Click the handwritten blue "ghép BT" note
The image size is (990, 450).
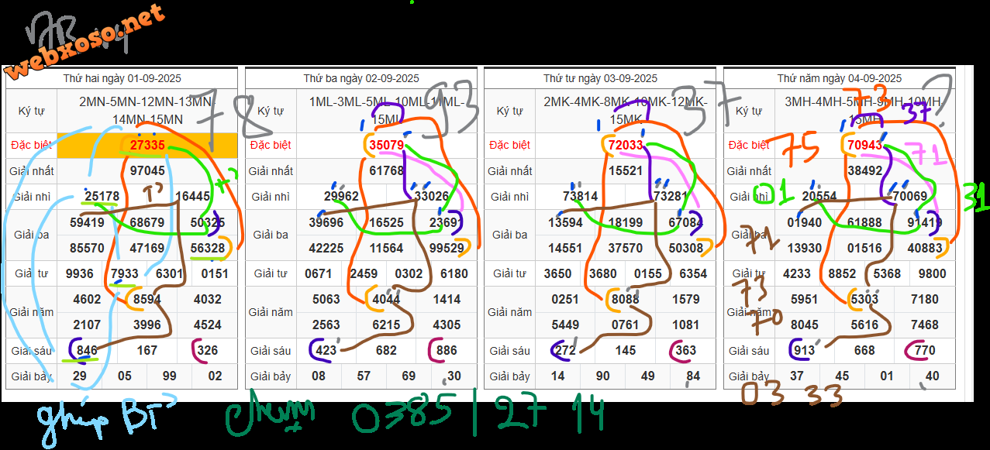pyautogui.click(x=105, y=418)
